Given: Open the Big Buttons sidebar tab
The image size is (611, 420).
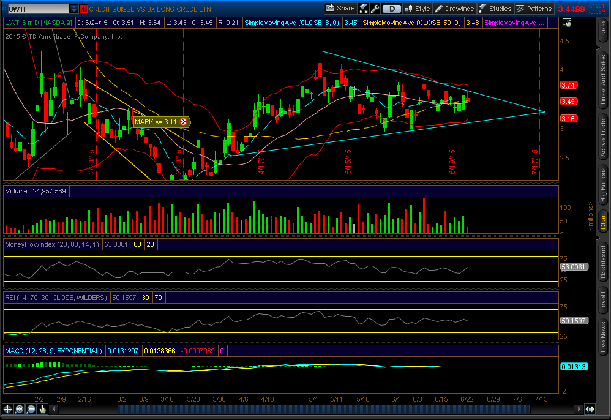Looking at the screenshot, I should coord(603,184).
